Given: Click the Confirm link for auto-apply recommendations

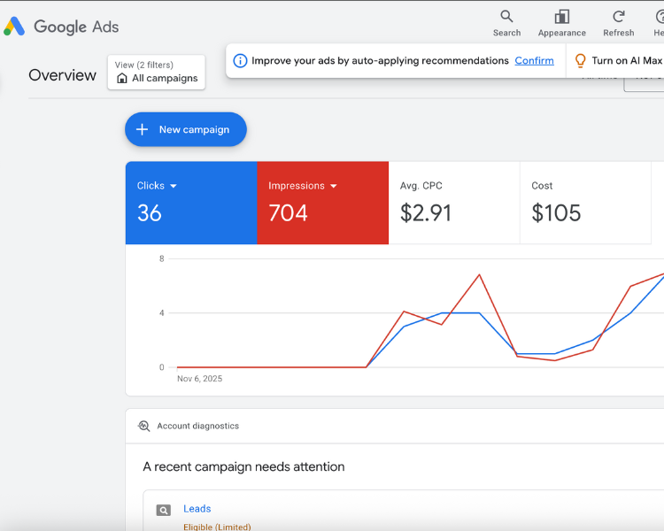Looking at the screenshot, I should 534,61.
